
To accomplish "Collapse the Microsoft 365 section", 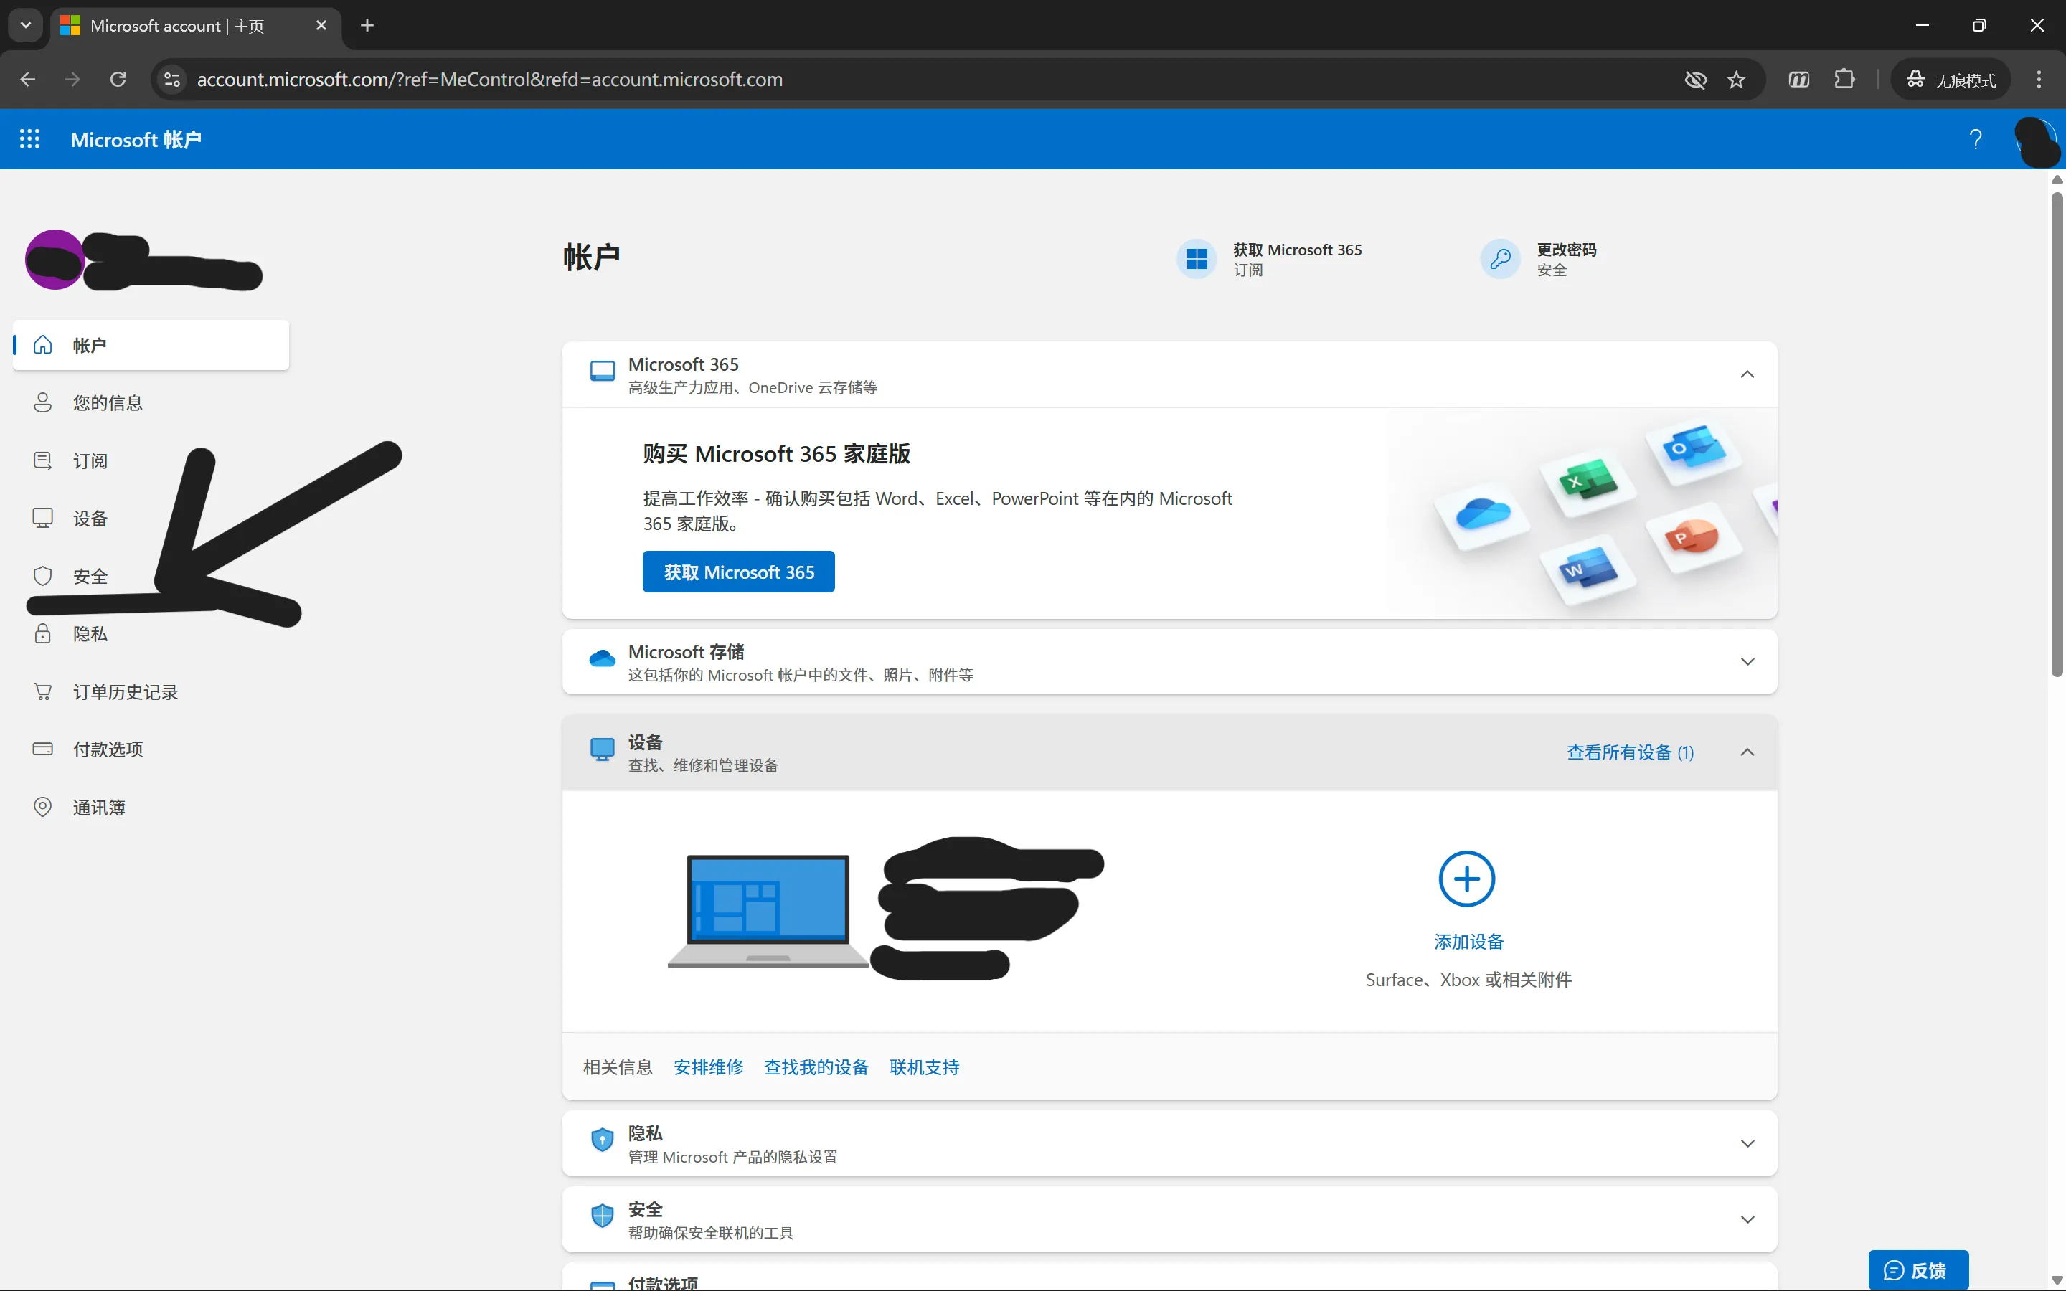I will [1747, 375].
